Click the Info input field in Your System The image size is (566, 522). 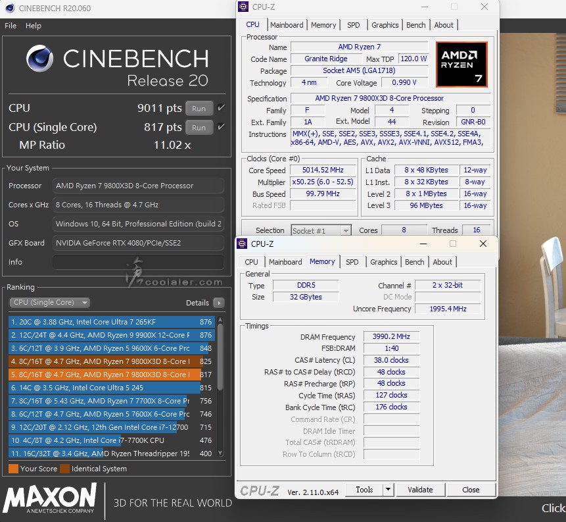coord(138,262)
